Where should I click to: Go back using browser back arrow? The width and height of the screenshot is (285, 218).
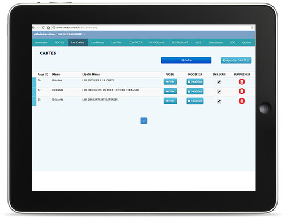[x=34, y=27]
